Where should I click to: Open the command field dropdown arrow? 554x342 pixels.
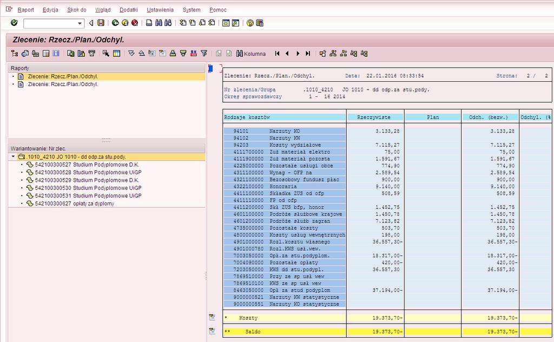(80, 24)
